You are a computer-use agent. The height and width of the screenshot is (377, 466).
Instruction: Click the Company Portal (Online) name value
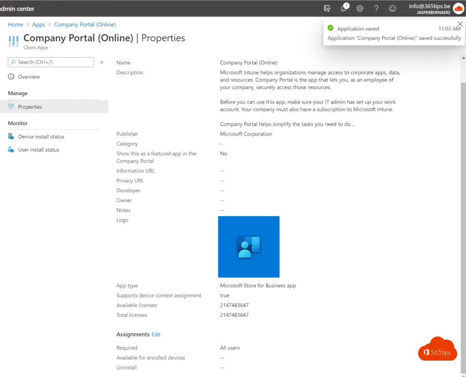tap(249, 62)
